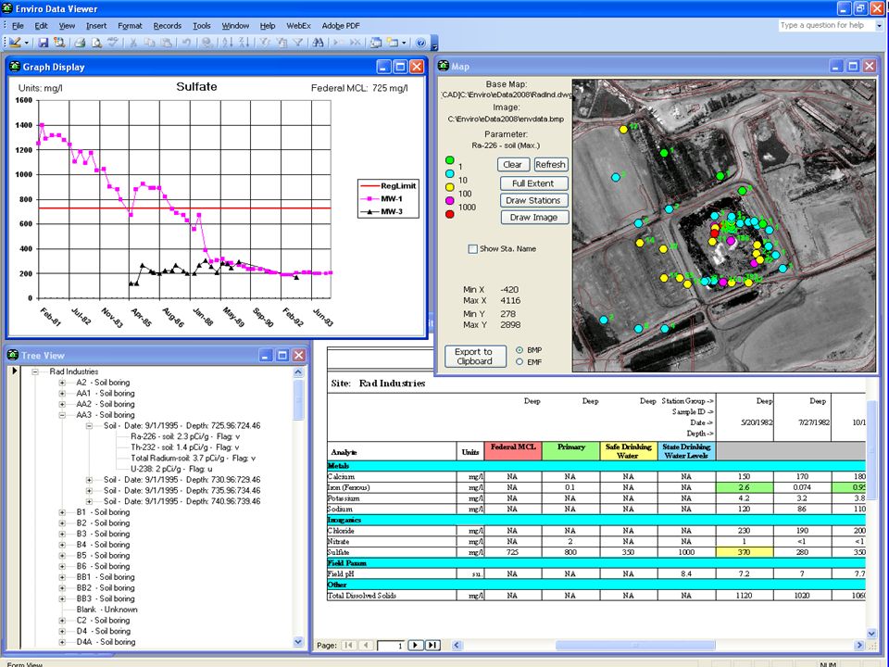Click the MW-1 legend entry in graph
The width and height of the screenshot is (889, 667).
(388, 198)
